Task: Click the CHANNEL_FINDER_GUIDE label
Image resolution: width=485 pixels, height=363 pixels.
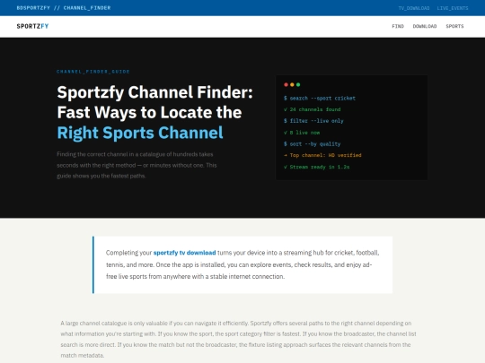Action: point(93,72)
